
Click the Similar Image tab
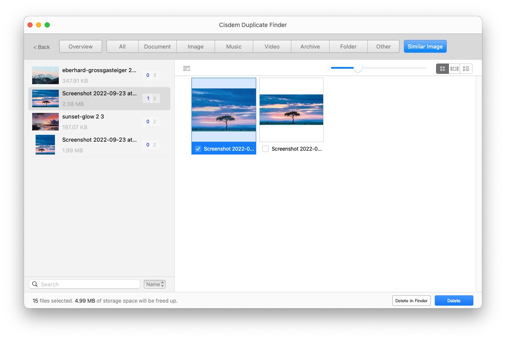(425, 46)
